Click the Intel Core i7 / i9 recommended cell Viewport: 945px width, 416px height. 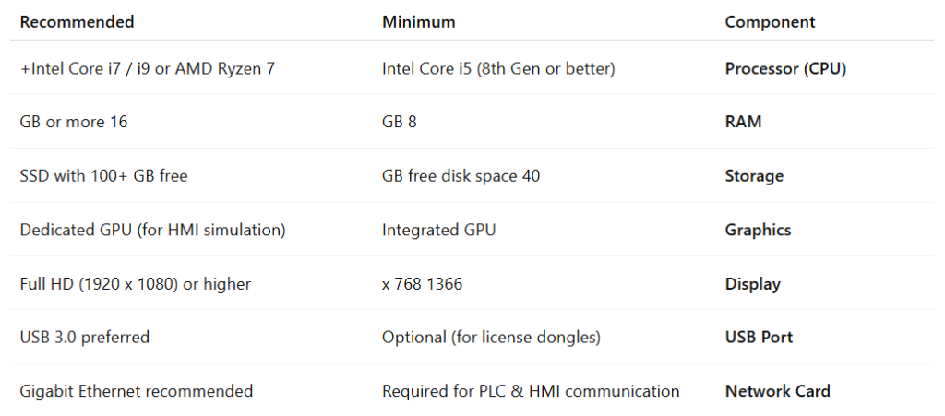point(147,68)
